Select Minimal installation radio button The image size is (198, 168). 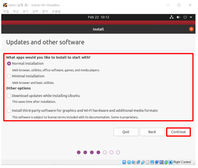(x=9, y=76)
